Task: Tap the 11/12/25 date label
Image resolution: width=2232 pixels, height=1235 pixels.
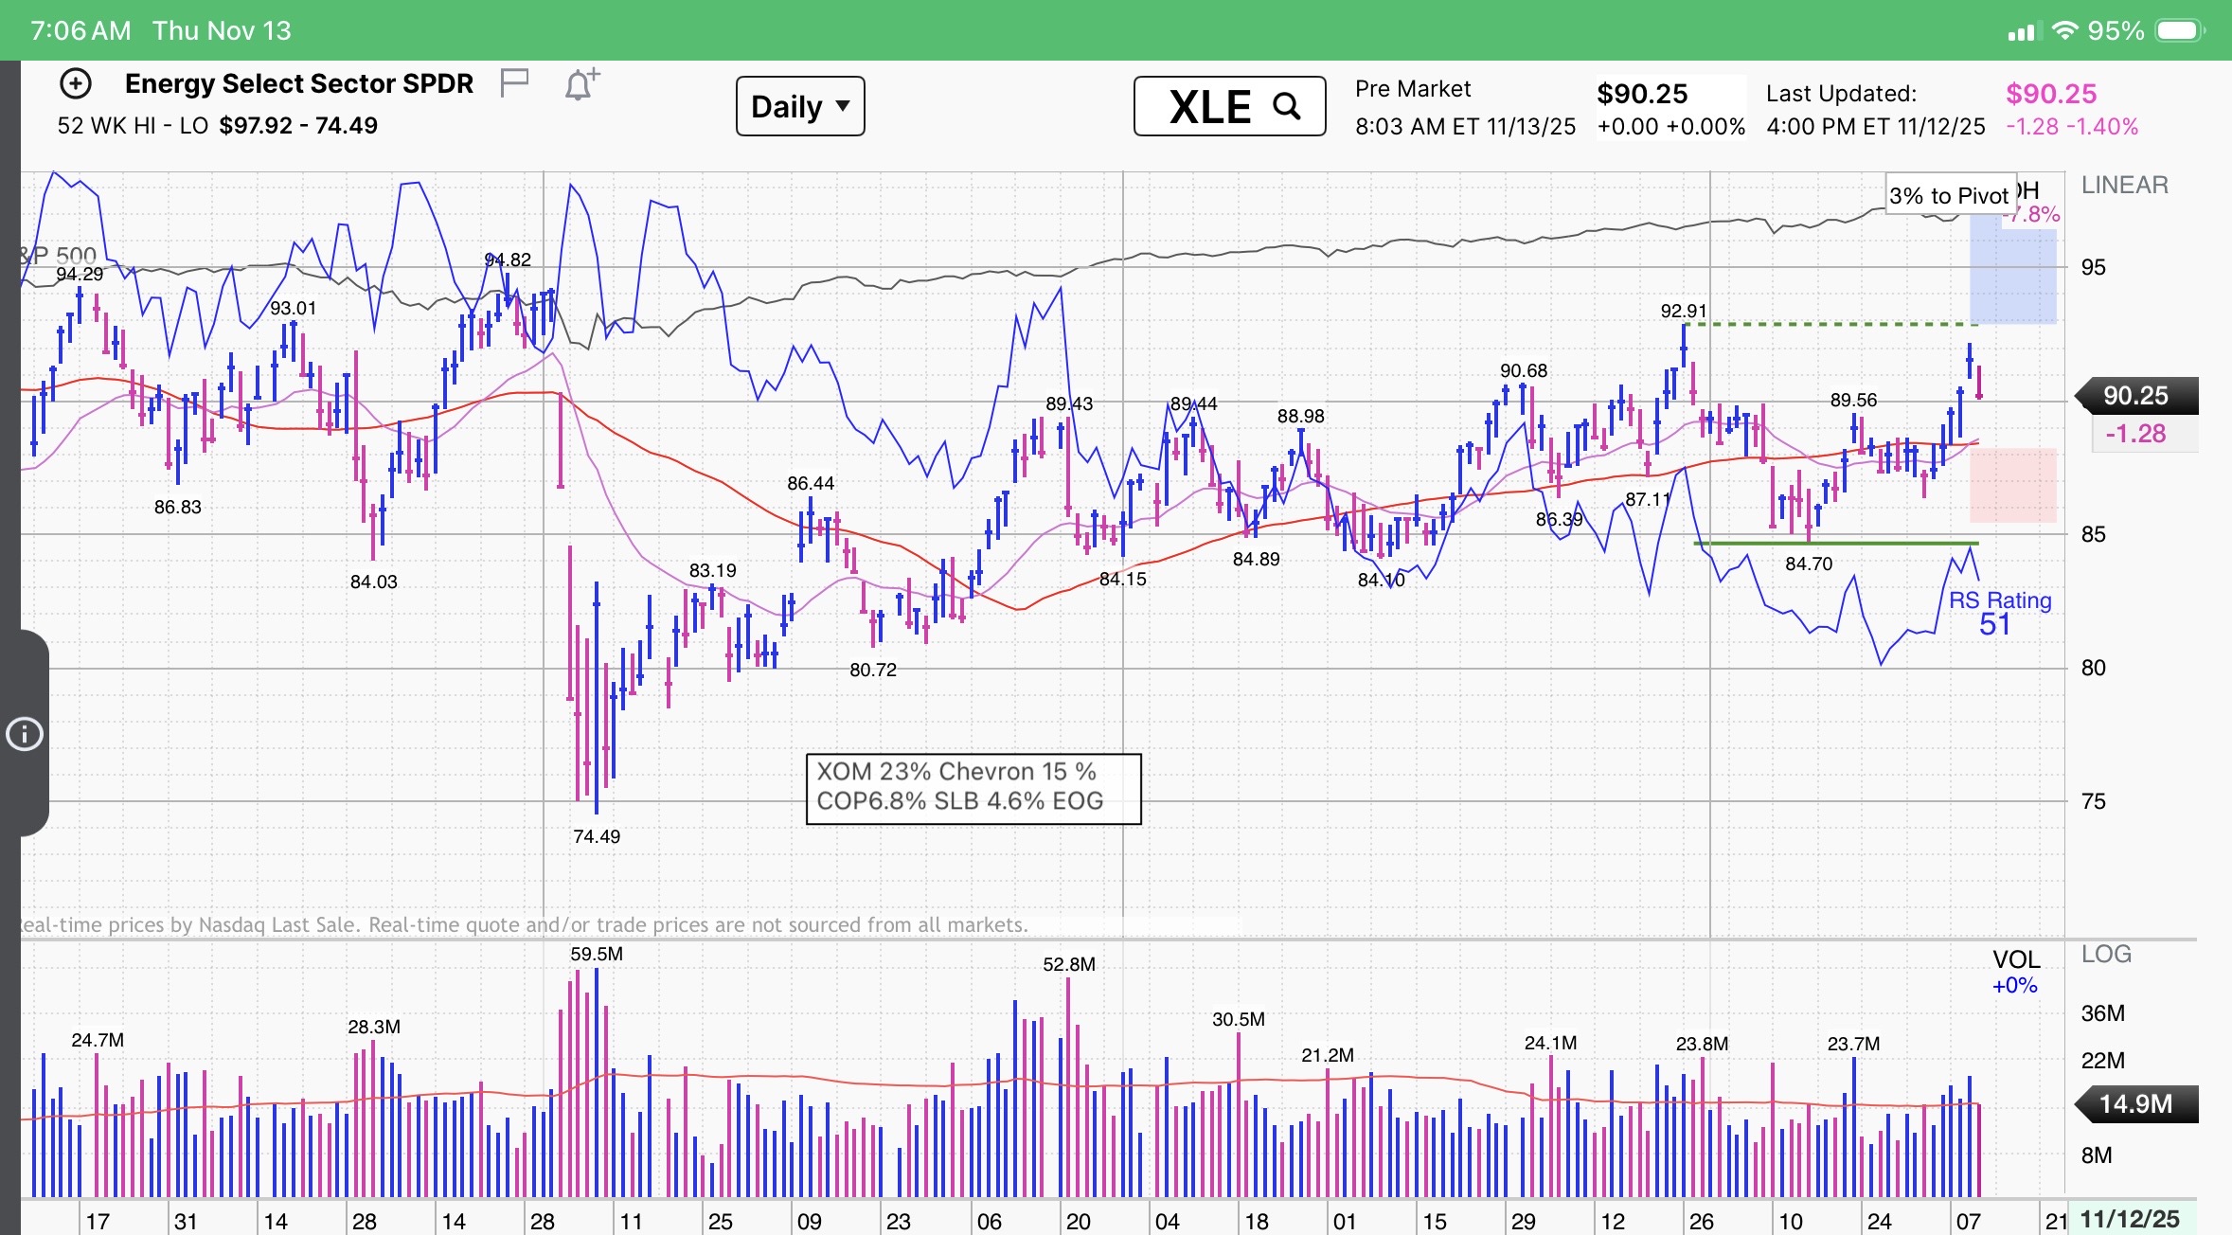Action: 2129,1219
